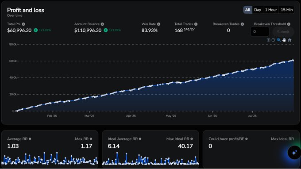
Task: Click the Mar '25 axis label
Action: pos(89,116)
